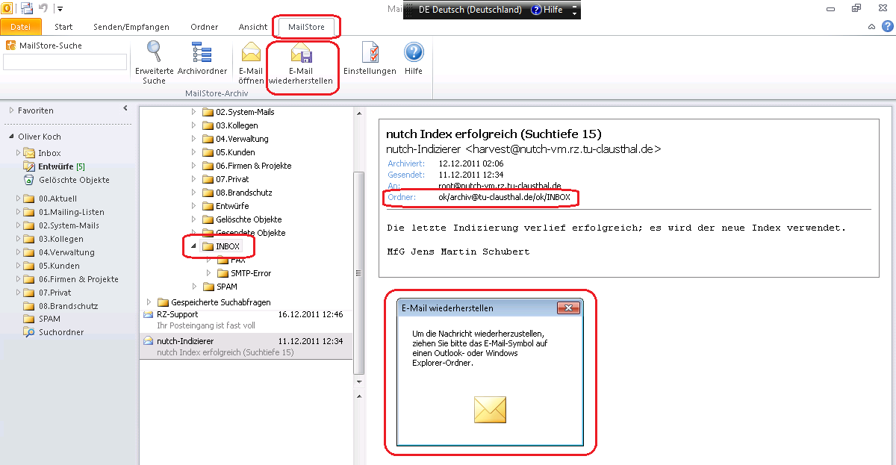The width and height of the screenshot is (896, 465).
Task: Open the Customize Quick Access Toolbar dropdown
Action: point(59,9)
